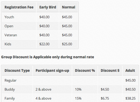Click the Group Discount notice heading
140x102 pixels.
tap(48, 57)
